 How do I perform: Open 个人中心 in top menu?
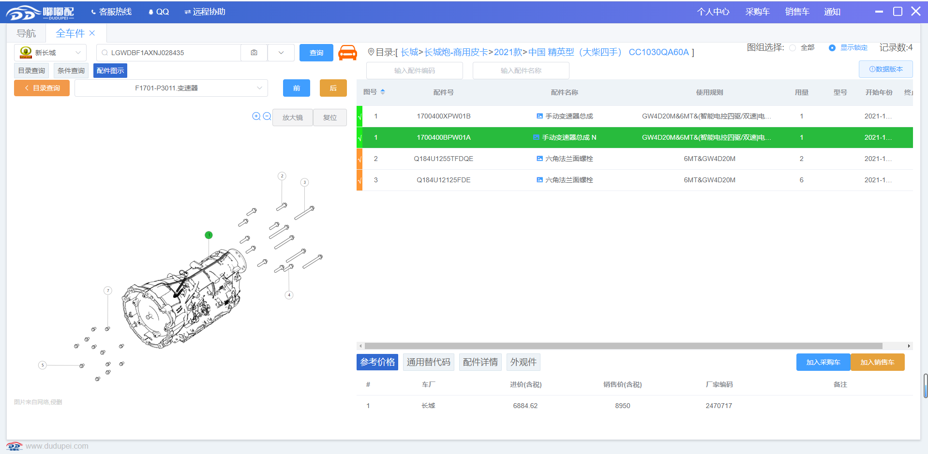point(713,12)
